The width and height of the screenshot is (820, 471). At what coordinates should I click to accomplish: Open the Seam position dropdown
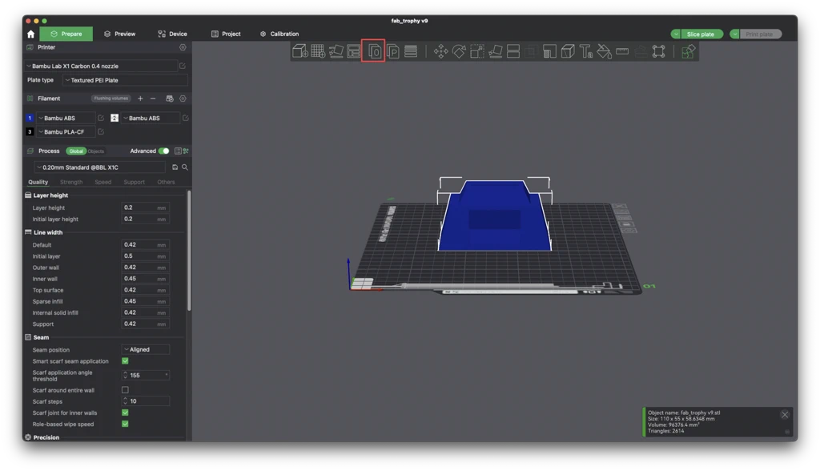(x=146, y=349)
